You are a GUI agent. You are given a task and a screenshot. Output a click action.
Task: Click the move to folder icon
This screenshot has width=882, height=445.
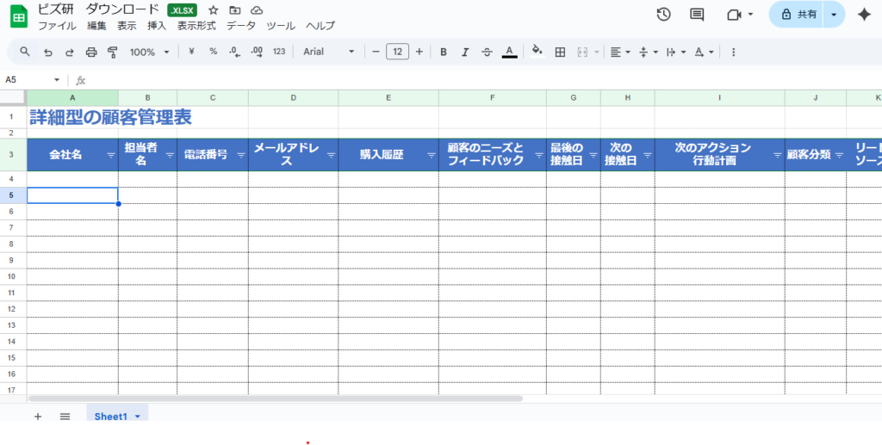point(235,10)
